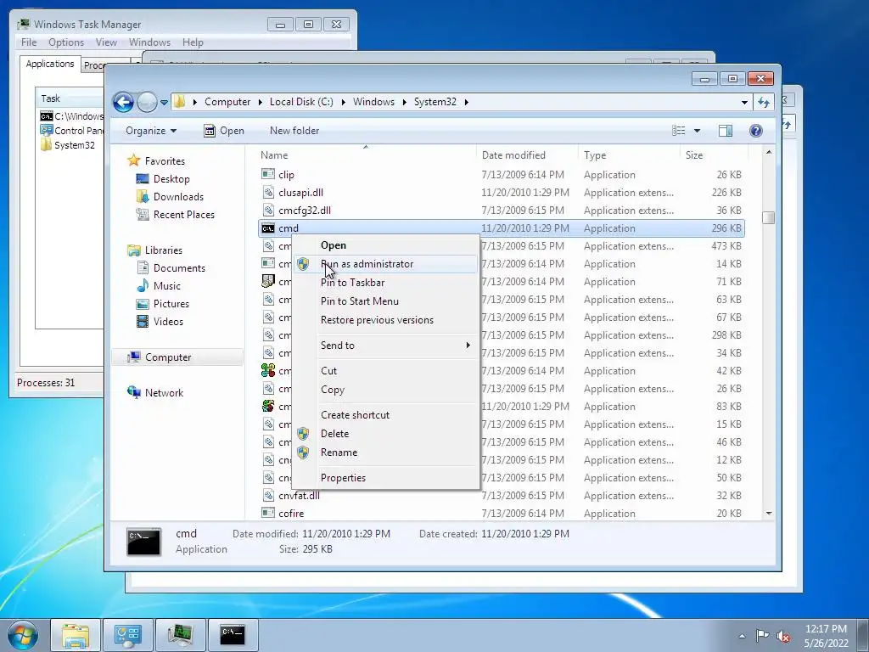Click Computer in the address breadcrumb
Viewport: 869px width, 652px height.
coord(227,102)
